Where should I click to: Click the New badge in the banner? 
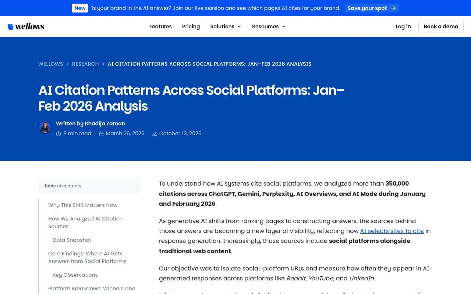[x=80, y=8]
